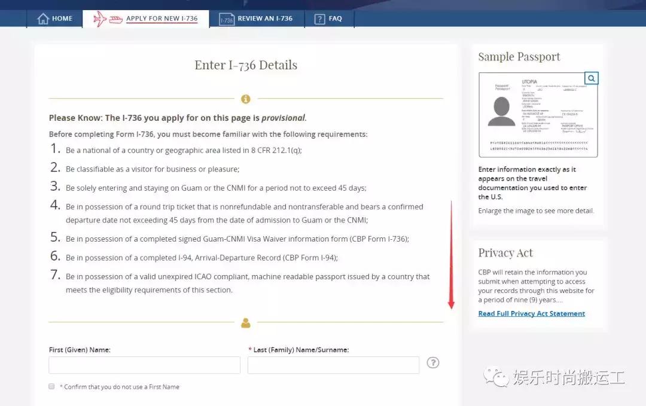Open Read Full Privacy Act Statement link

click(x=532, y=313)
